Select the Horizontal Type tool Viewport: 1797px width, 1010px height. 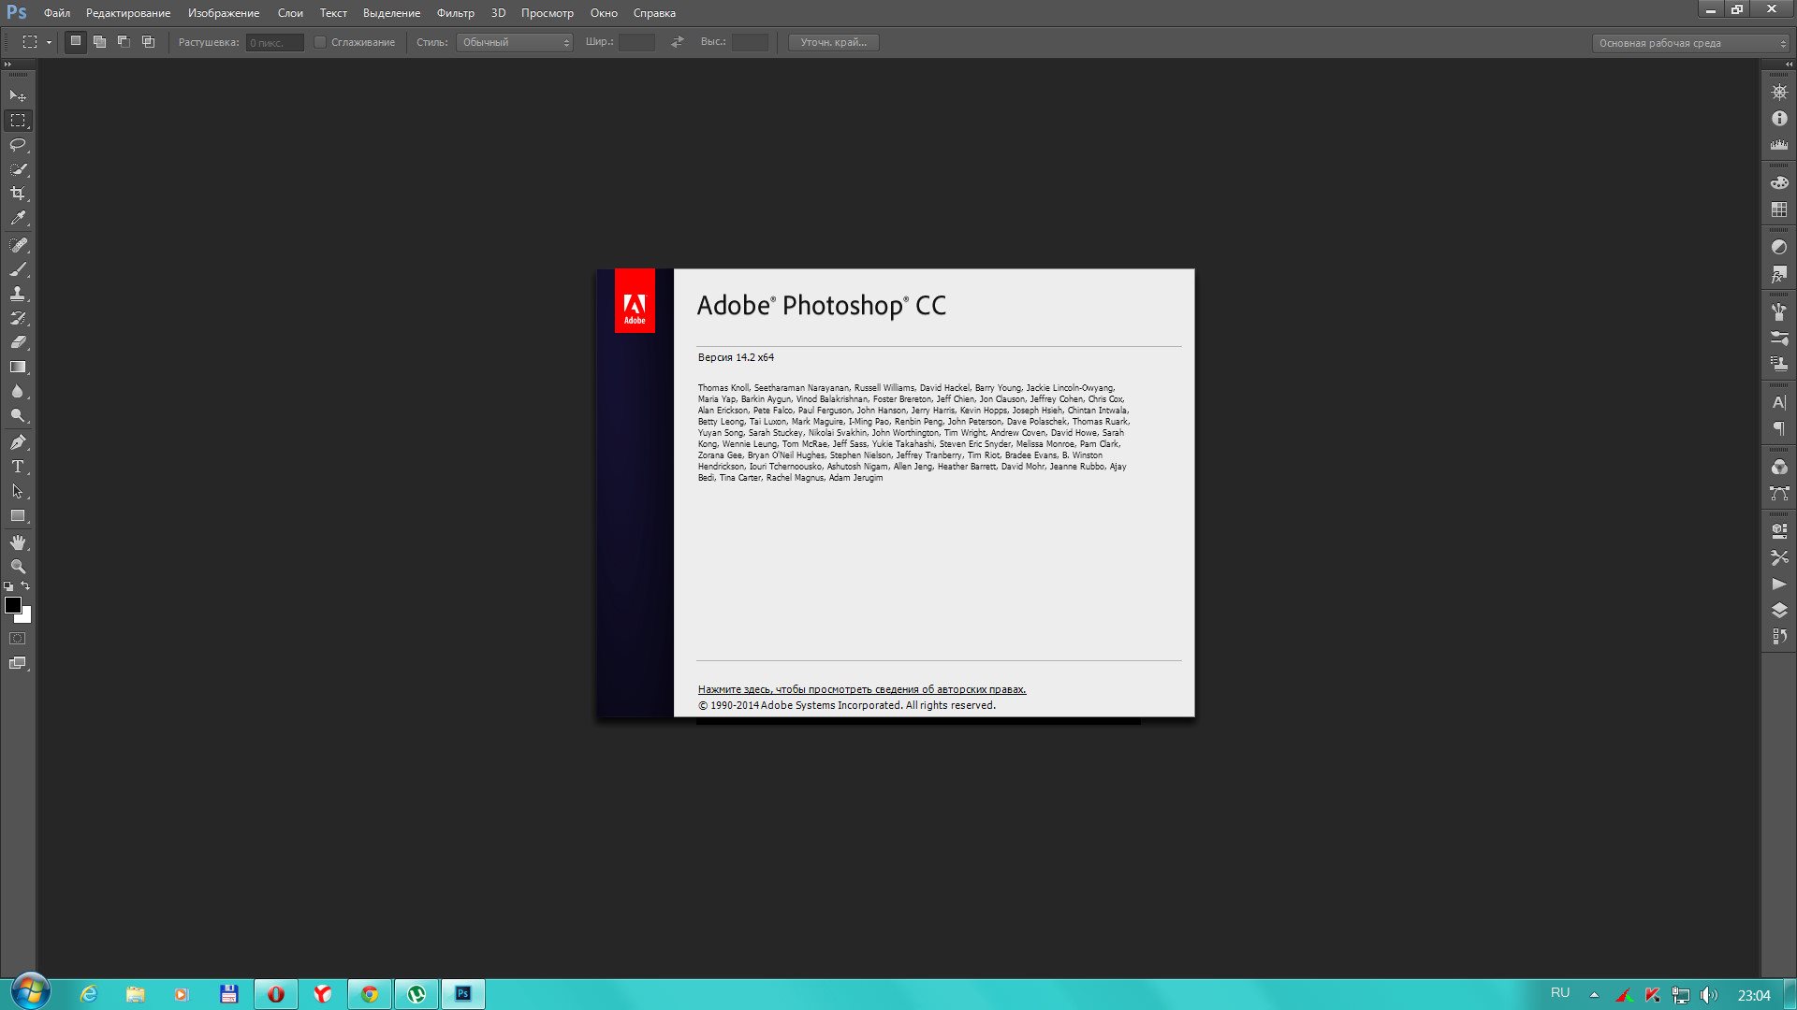click(x=18, y=467)
